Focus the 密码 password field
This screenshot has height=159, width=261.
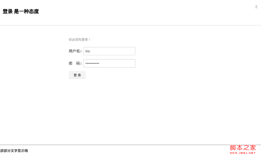(x=109, y=64)
